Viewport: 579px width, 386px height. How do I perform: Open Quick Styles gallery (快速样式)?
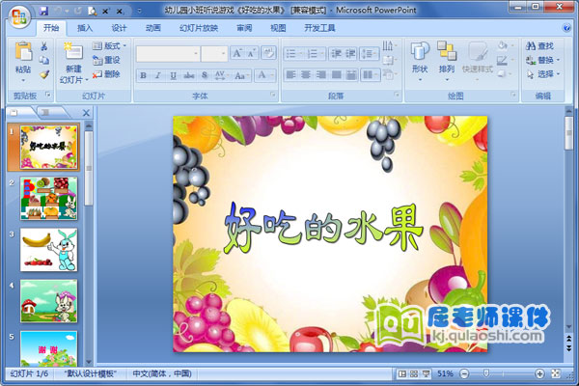pos(478,61)
